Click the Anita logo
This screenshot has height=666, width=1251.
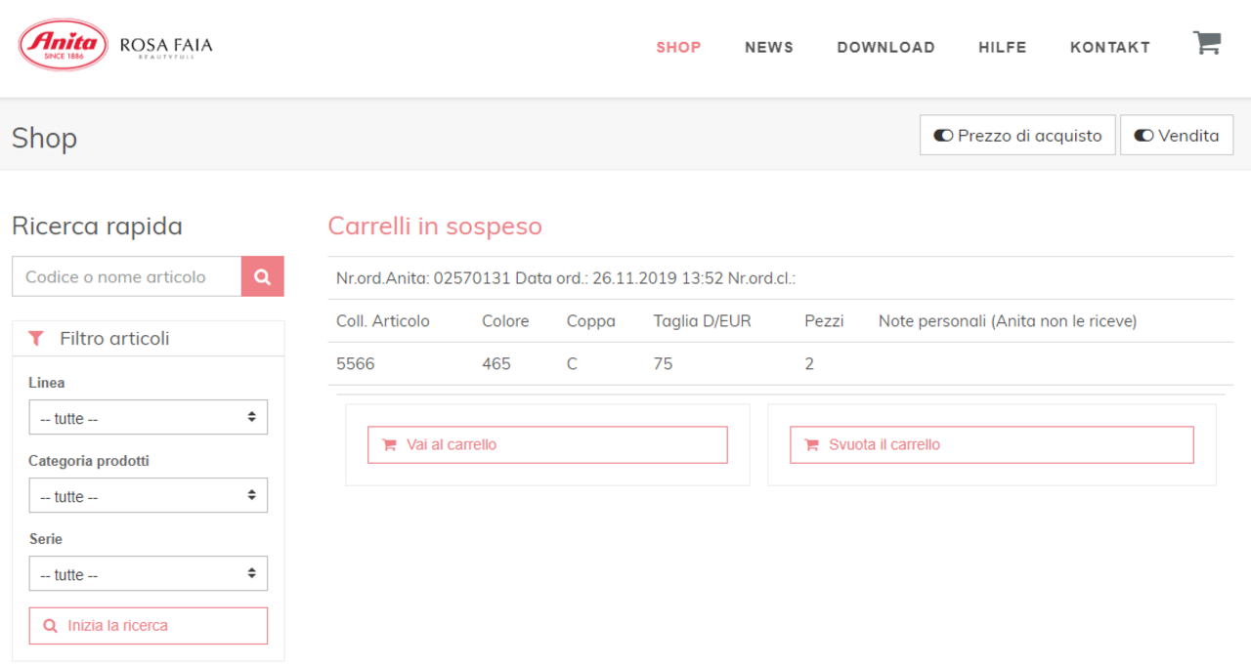click(64, 45)
